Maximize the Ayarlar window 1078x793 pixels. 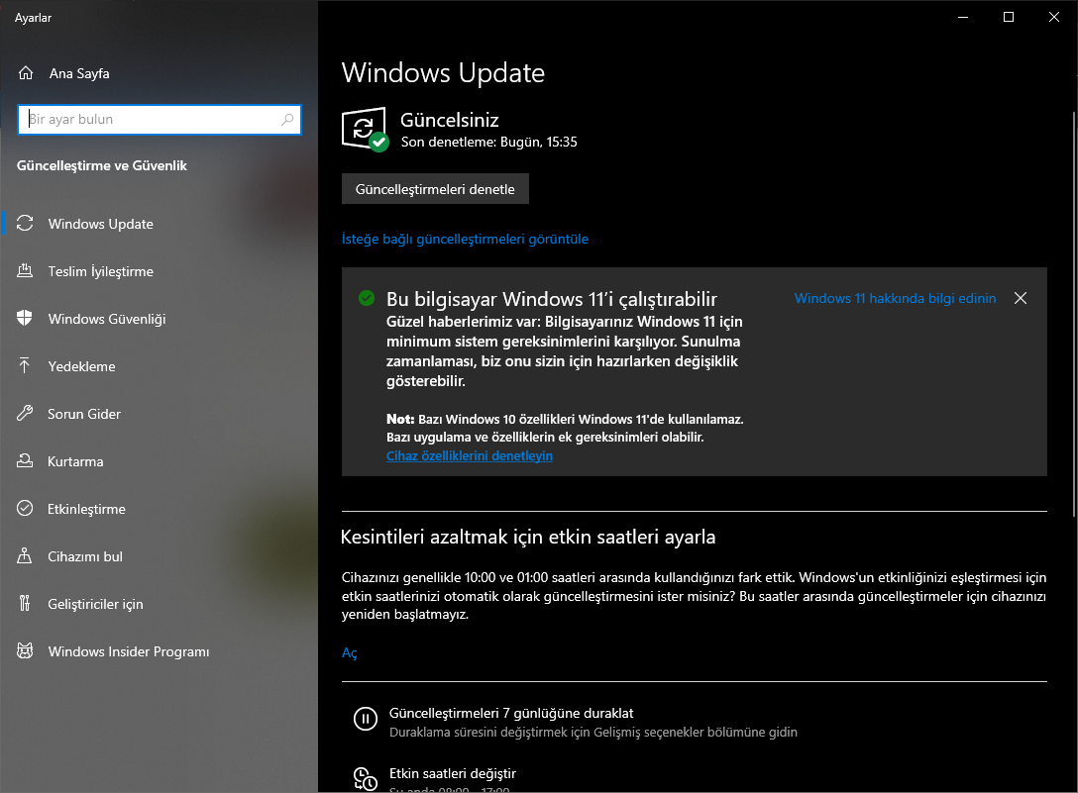coord(1009,17)
